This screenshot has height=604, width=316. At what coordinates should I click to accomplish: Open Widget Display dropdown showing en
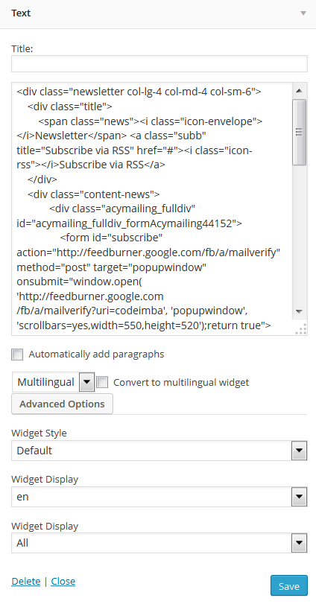tap(159, 497)
